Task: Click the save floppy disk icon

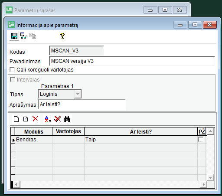Action: [14, 36]
